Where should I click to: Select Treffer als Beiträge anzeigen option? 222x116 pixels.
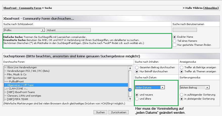[x=182, y=67]
